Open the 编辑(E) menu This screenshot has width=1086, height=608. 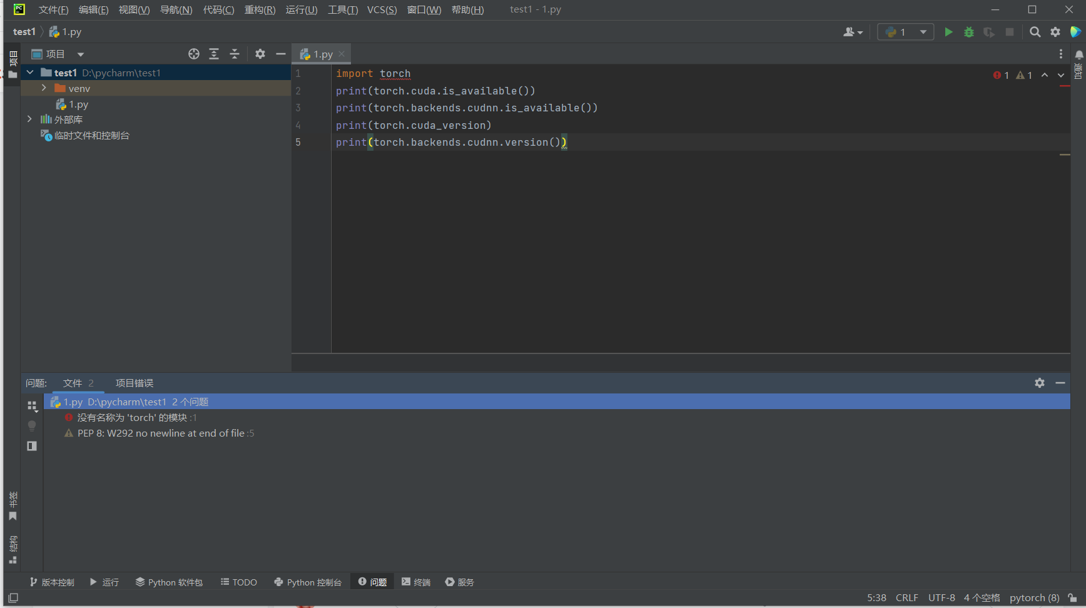[x=93, y=9]
